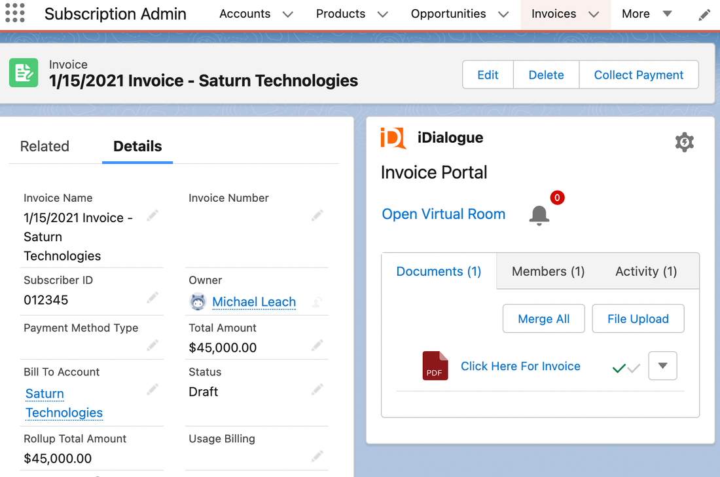Click Subscriber ID value 012345
720x477 pixels.
46,300
